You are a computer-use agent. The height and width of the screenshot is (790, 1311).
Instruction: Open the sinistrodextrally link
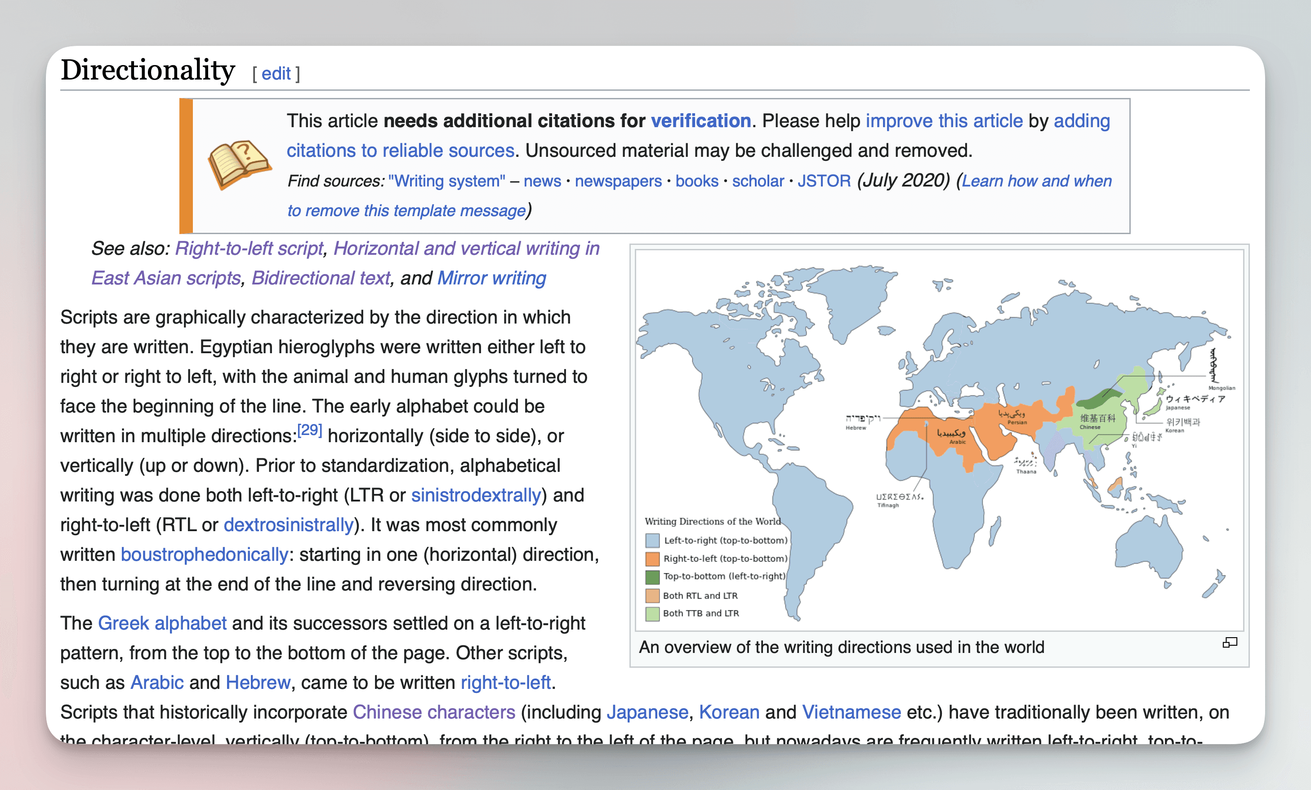tap(476, 495)
